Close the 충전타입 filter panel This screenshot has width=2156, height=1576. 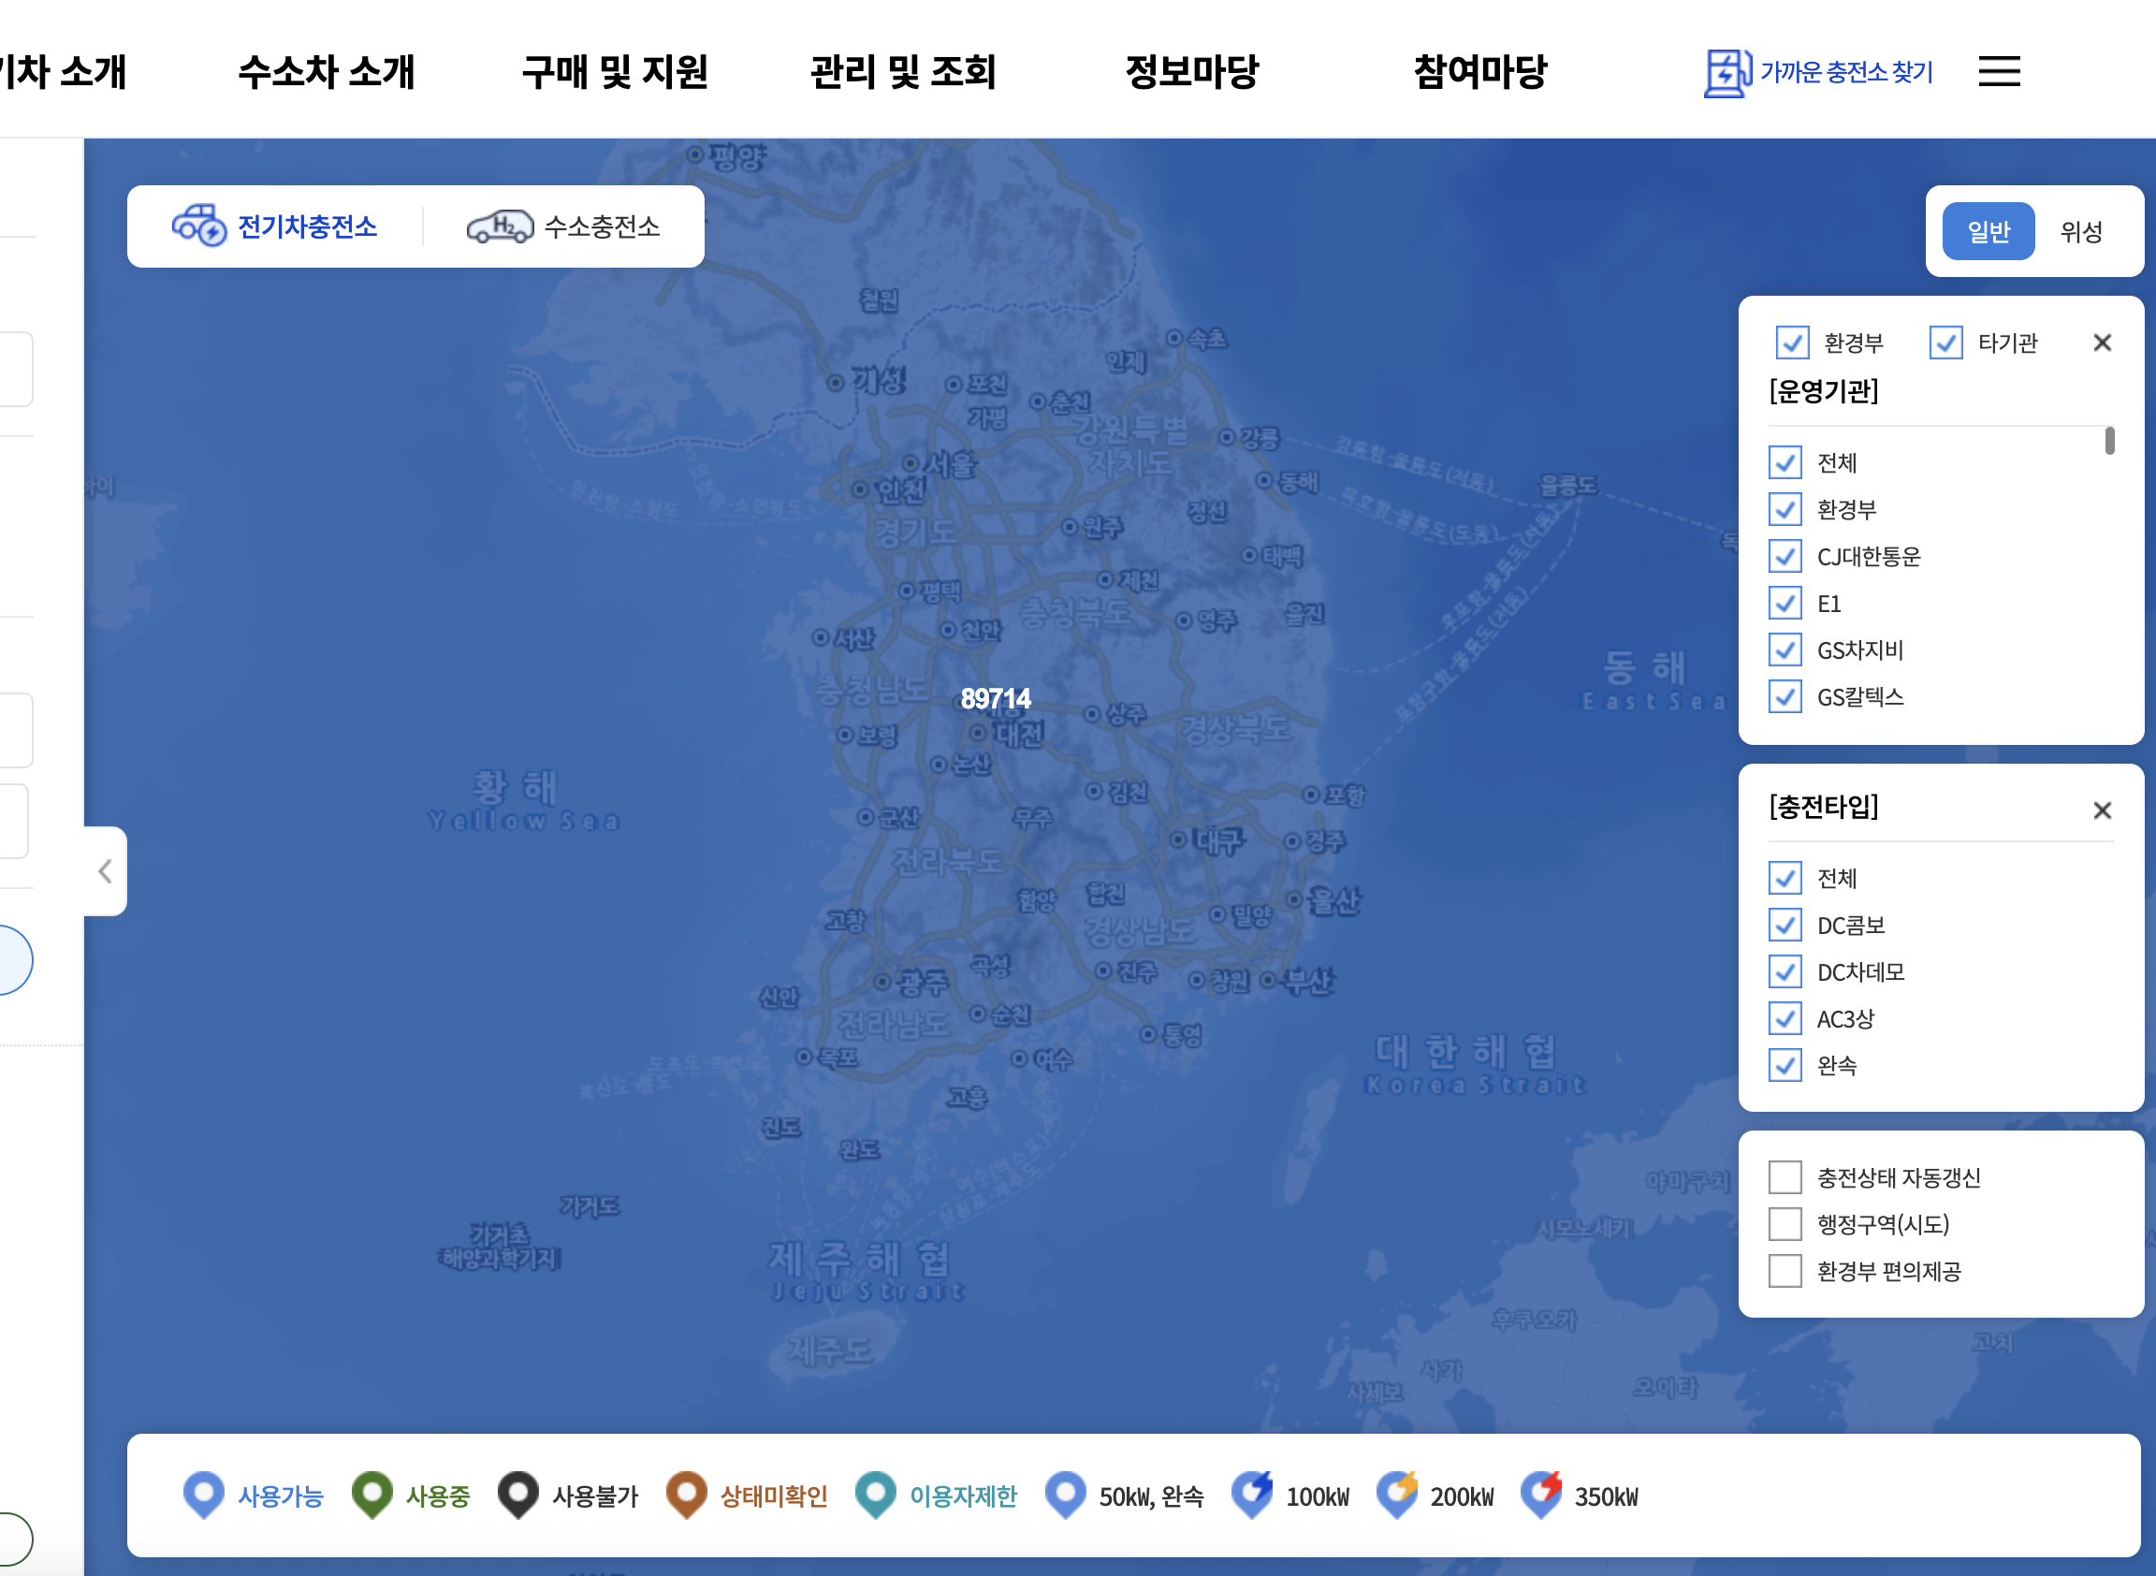pyautogui.click(x=2102, y=810)
